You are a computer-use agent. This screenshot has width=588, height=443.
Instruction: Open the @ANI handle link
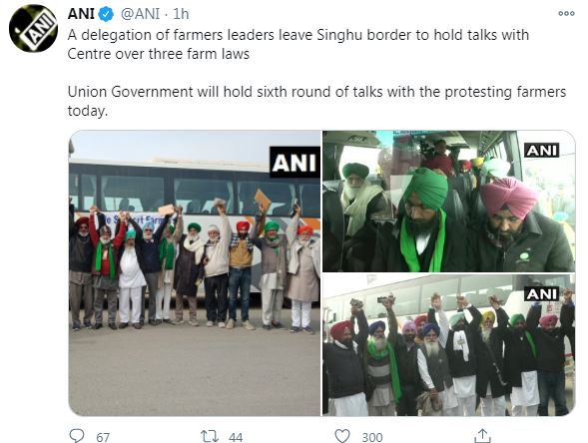click(140, 14)
